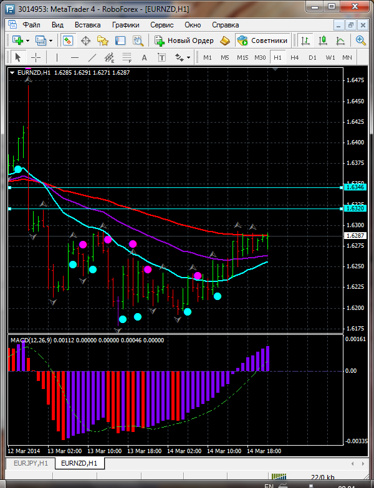Image resolution: width=374 pixels, height=488 pixels.
Task: Open the Файл menu
Action: tap(31, 25)
